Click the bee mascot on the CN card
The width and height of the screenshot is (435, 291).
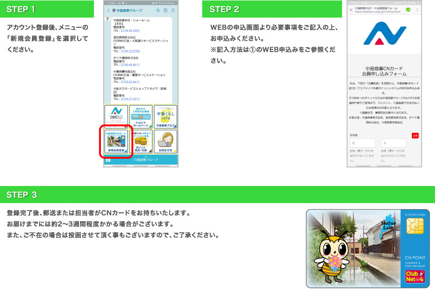[x=331, y=257]
